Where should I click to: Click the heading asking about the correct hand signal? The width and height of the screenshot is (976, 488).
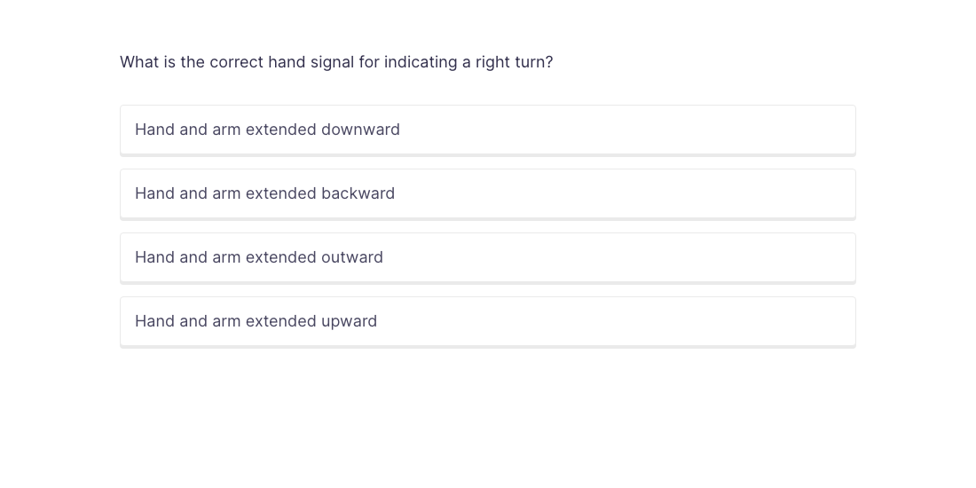[x=336, y=62]
